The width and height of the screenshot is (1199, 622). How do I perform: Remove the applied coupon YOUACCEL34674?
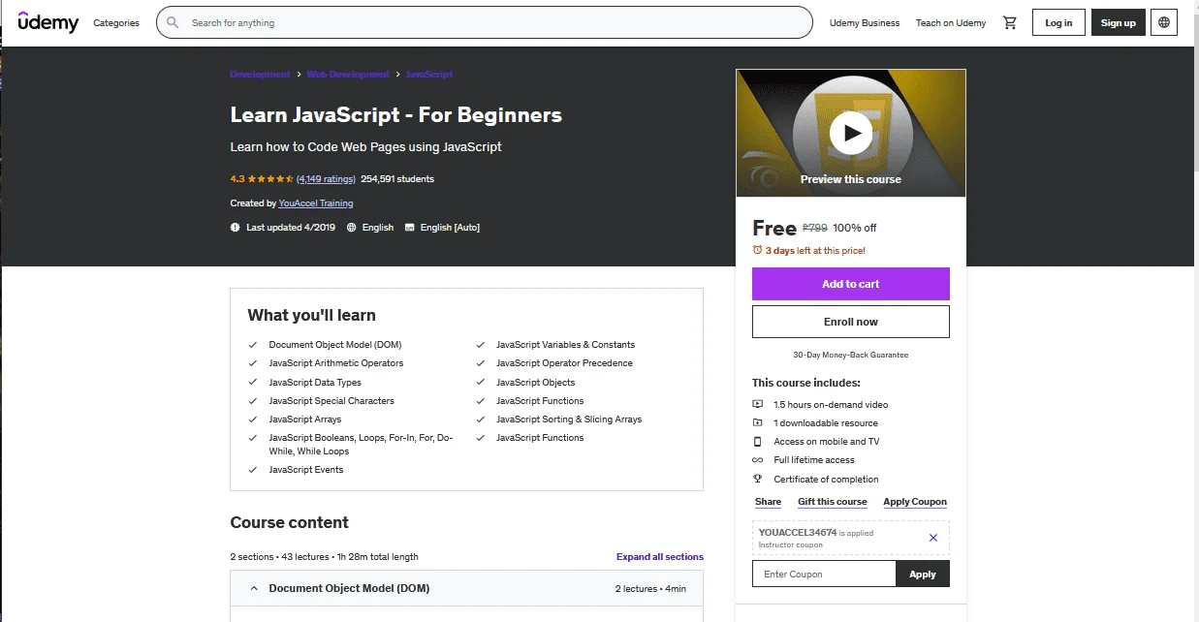[933, 538]
